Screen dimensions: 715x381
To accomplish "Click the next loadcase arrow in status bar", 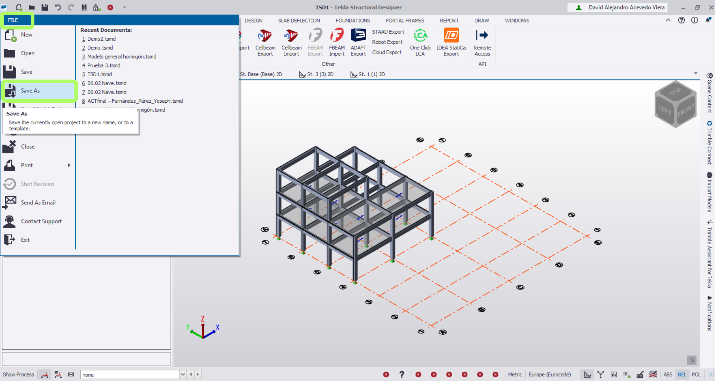I will coord(198,374).
